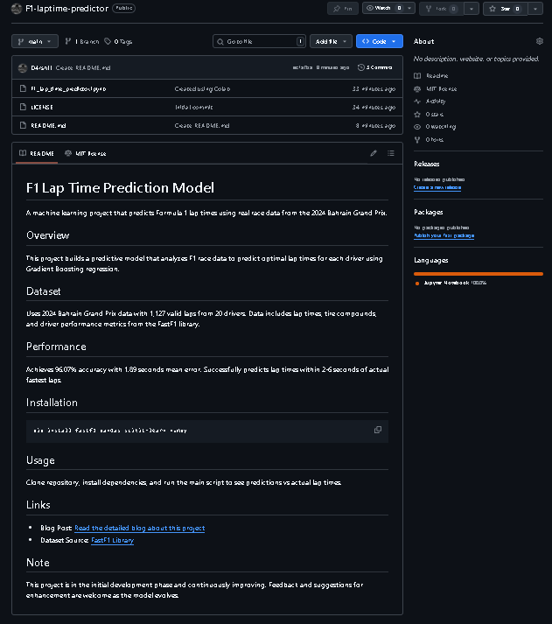
Task: Click Publish your first package link
Action: coord(444,235)
